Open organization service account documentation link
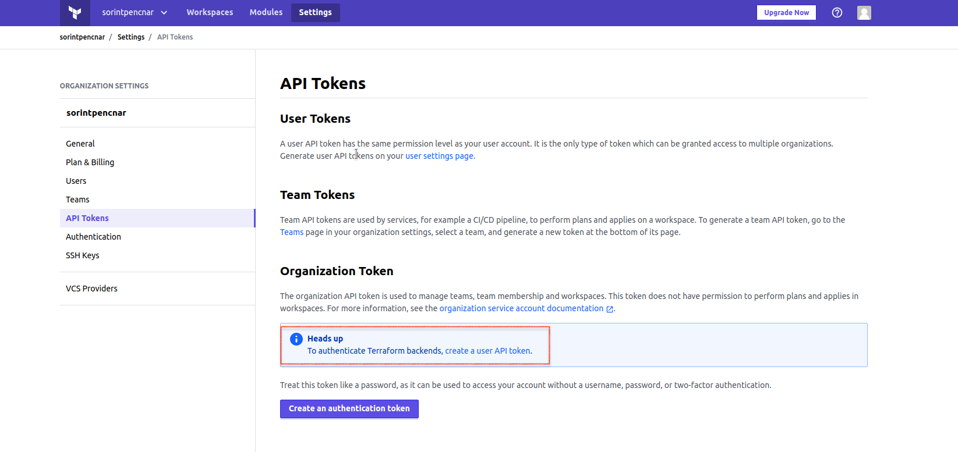Viewport: 958px width, 452px height. pos(521,308)
